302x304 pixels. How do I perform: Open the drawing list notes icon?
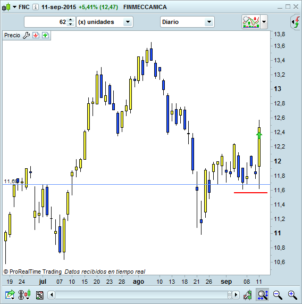[x=40, y=295]
